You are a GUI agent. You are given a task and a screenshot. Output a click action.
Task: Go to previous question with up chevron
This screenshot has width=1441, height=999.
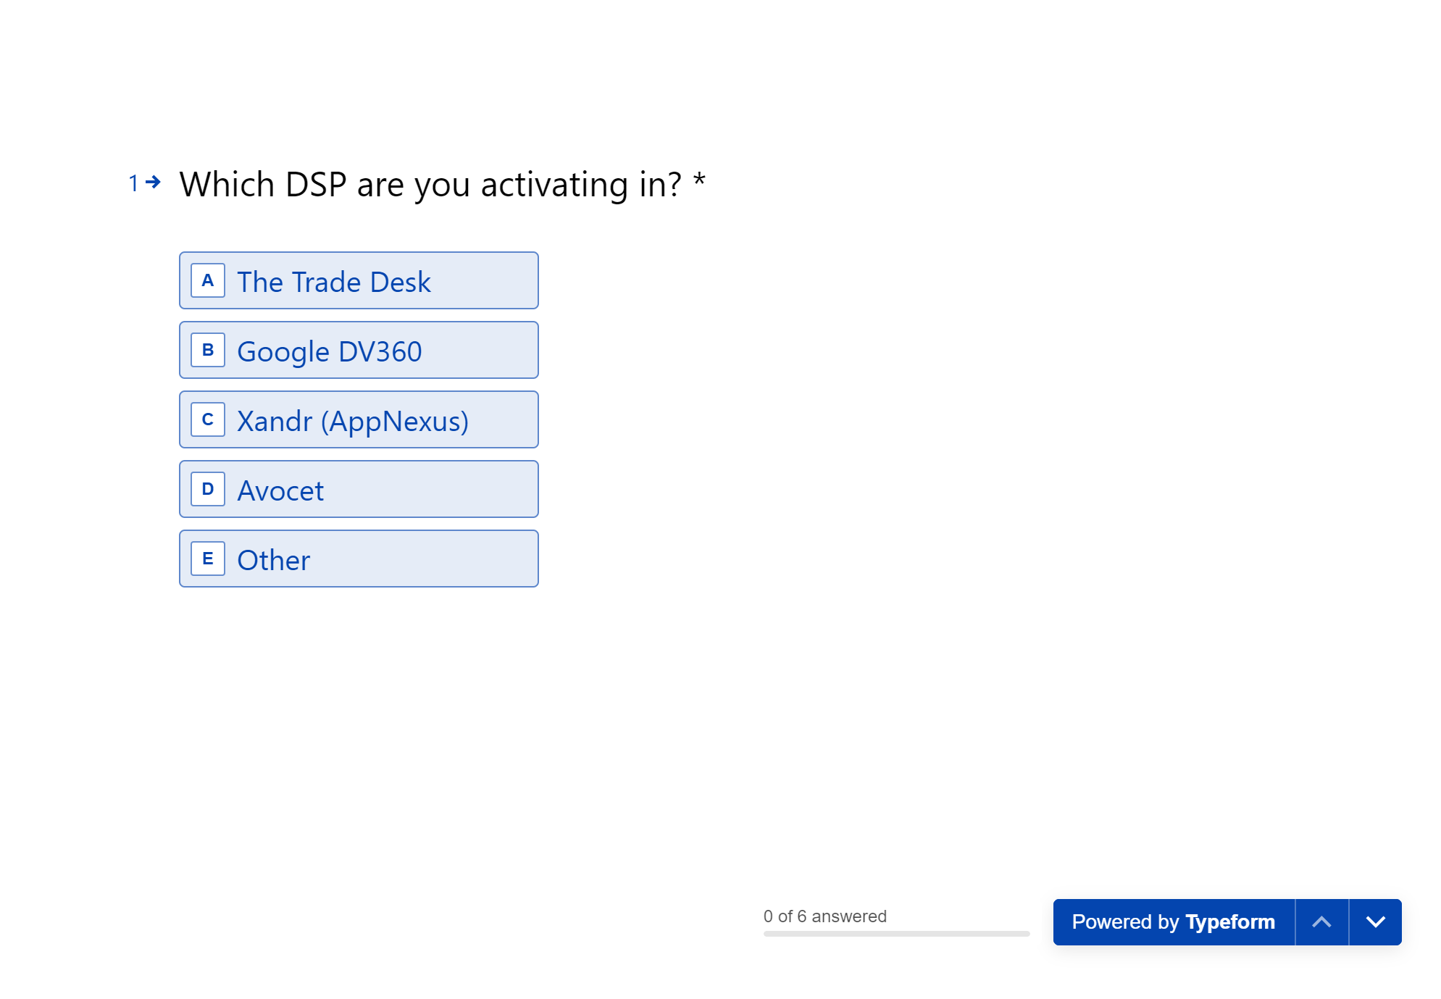pyautogui.click(x=1321, y=922)
